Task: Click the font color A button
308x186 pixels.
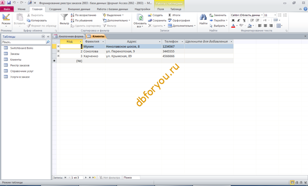Action: coord(233,26)
